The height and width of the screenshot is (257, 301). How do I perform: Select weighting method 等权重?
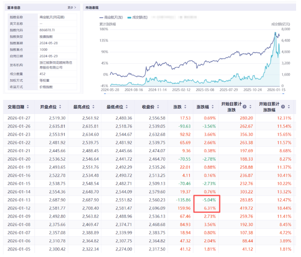pos(45,80)
